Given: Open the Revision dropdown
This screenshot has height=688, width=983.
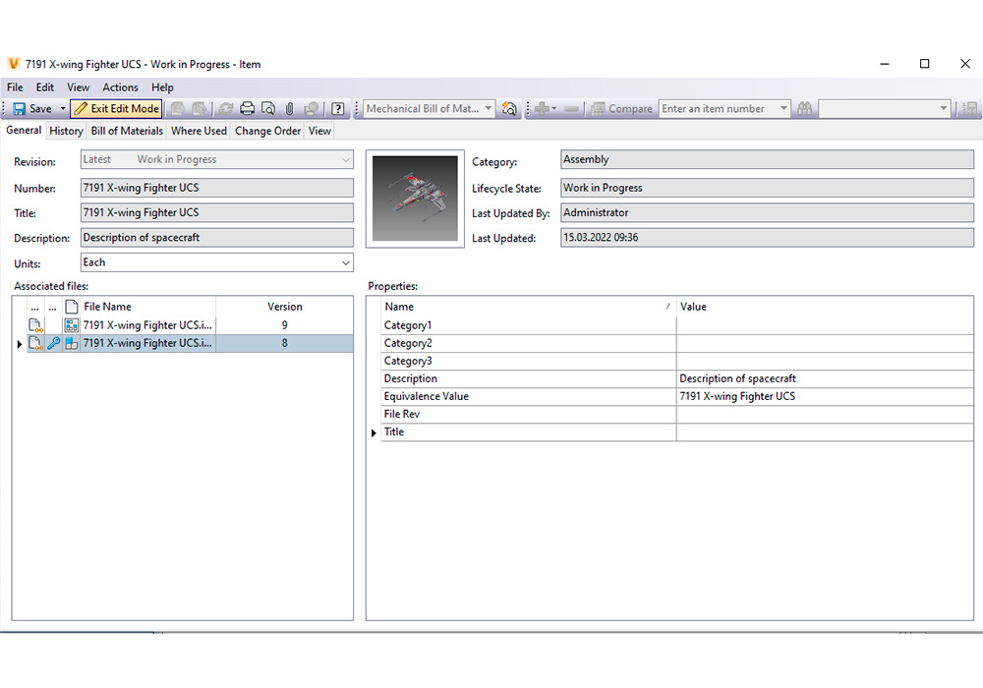Looking at the screenshot, I should pyautogui.click(x=217, y=160).
